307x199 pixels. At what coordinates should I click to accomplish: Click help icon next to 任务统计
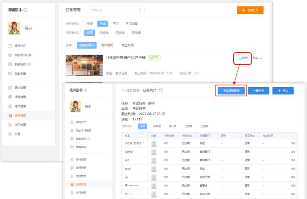(161, 90)
